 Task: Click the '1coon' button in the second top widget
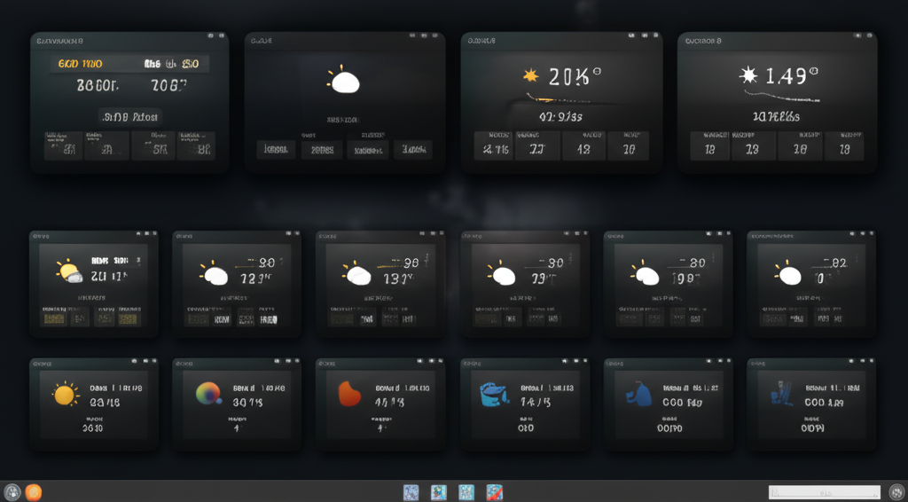pyautogui.click(x=276, y=149)
